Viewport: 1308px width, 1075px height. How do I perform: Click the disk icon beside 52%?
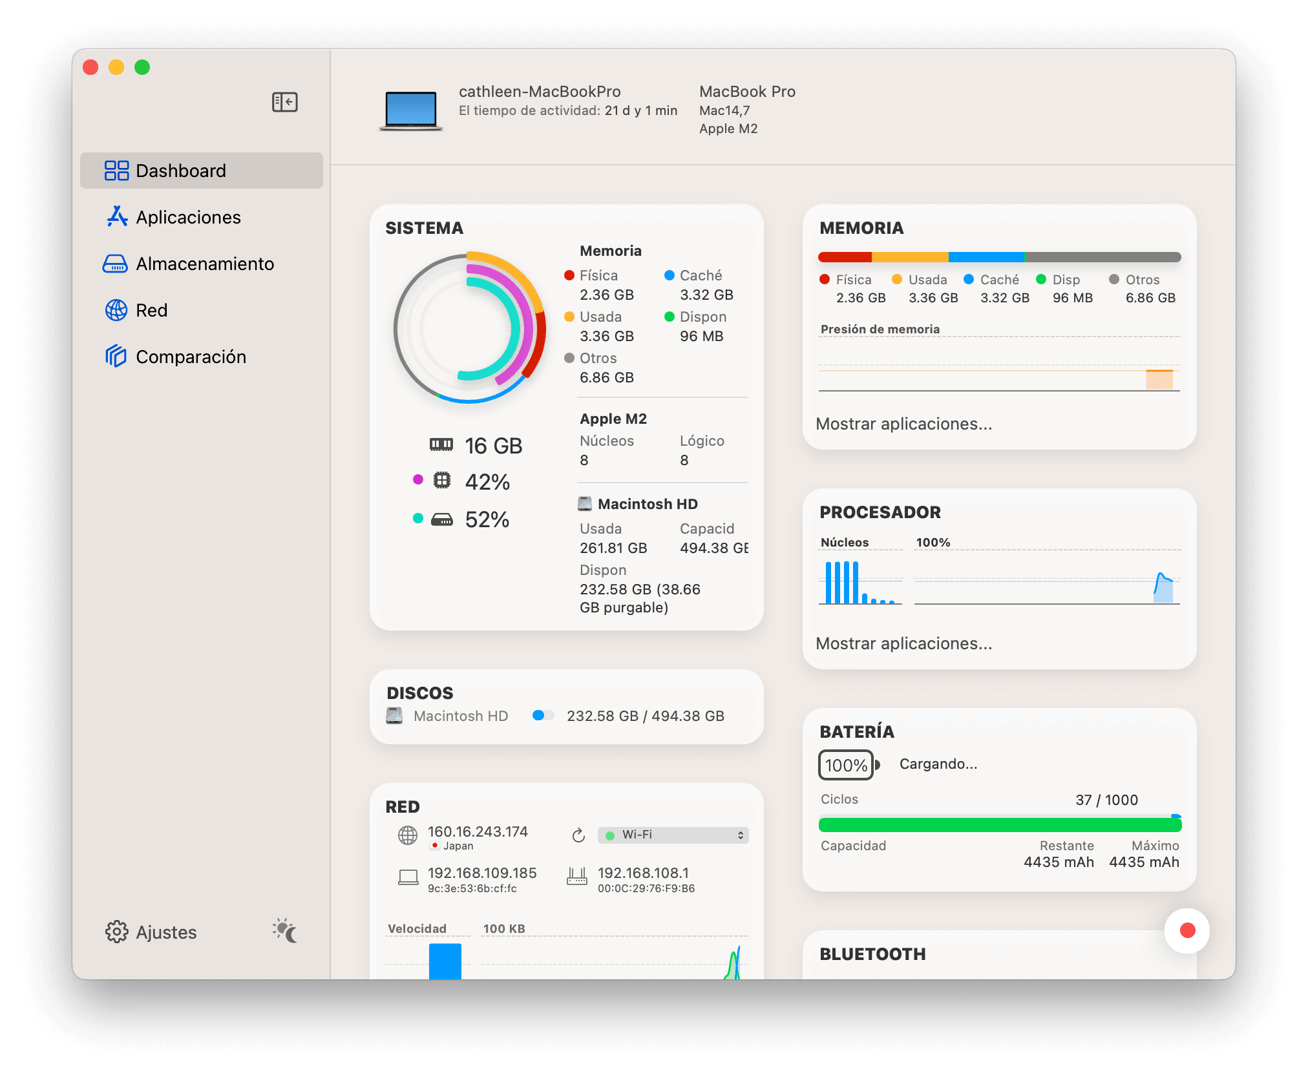(442, 519)
